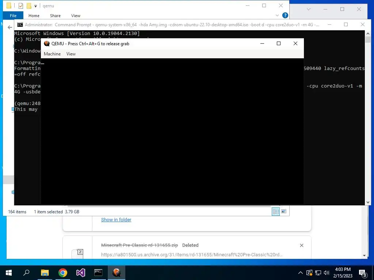
Task: Open Visual Studio from the taskbar
Action: (81, 273)
